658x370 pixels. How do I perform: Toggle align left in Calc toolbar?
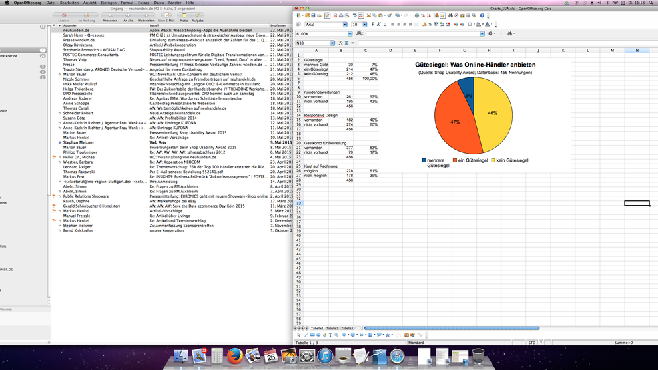[x=392, y=25]
